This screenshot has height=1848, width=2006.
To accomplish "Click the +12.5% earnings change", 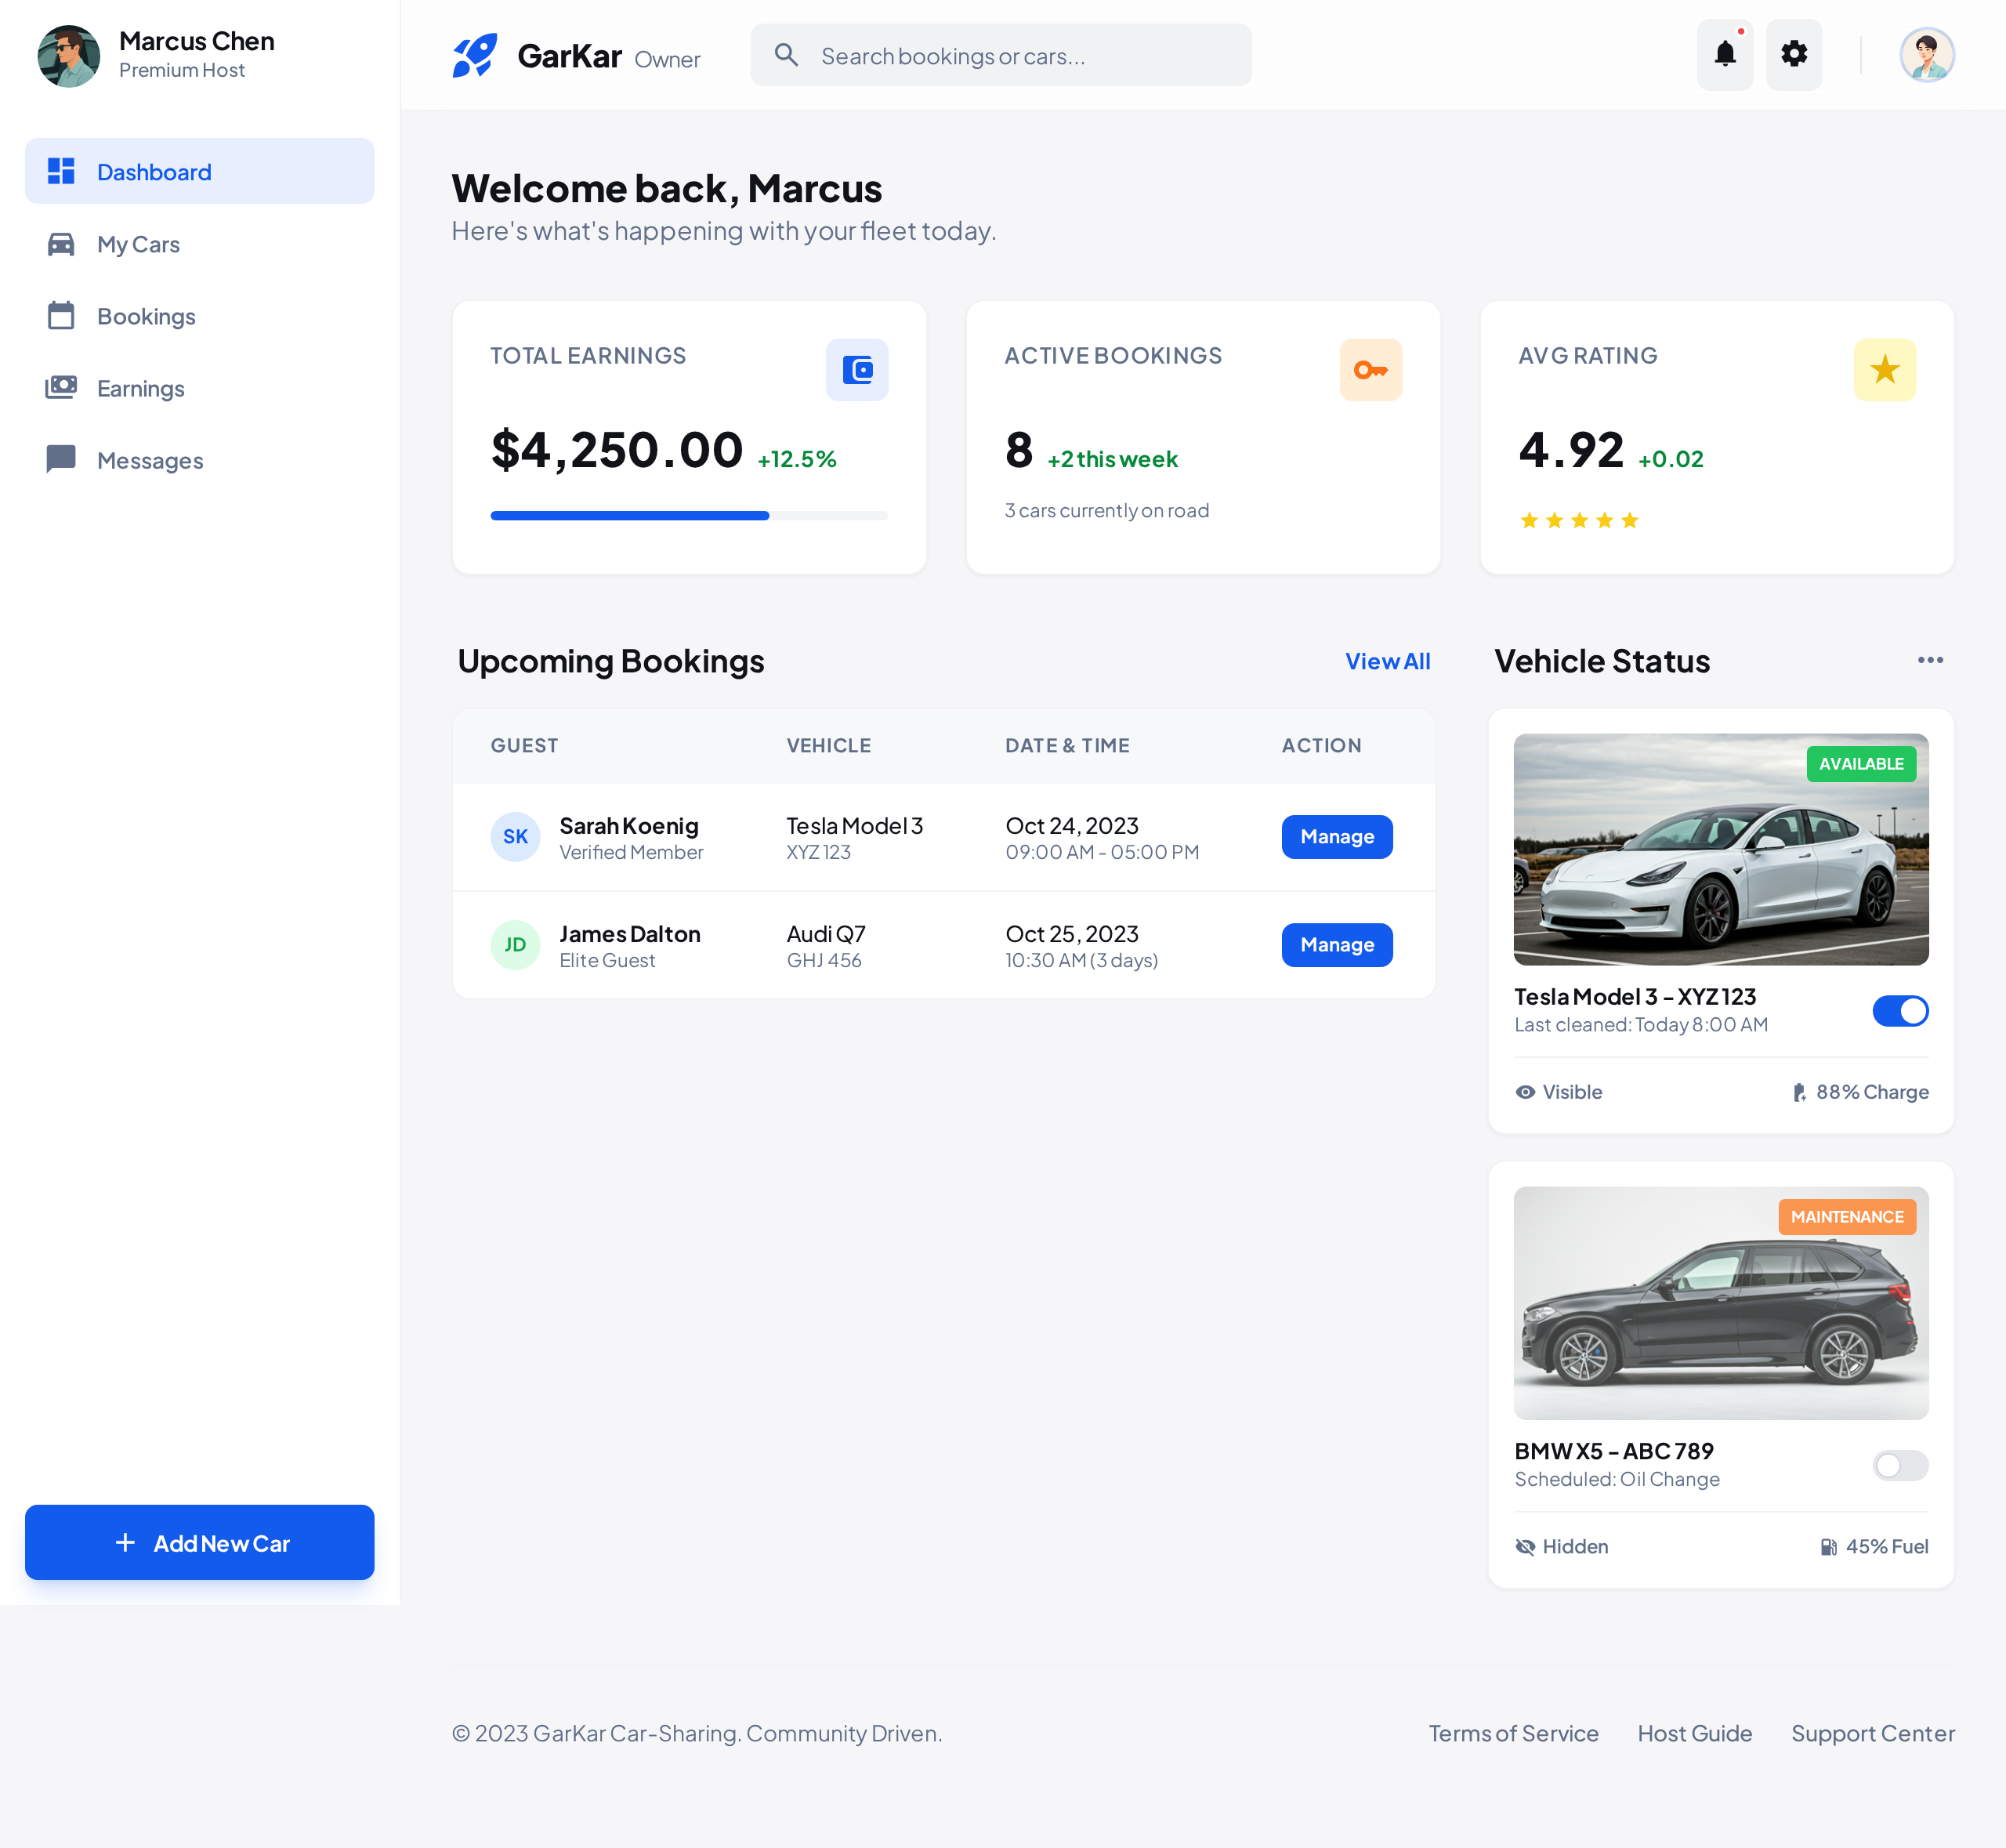I will [797, 459].
